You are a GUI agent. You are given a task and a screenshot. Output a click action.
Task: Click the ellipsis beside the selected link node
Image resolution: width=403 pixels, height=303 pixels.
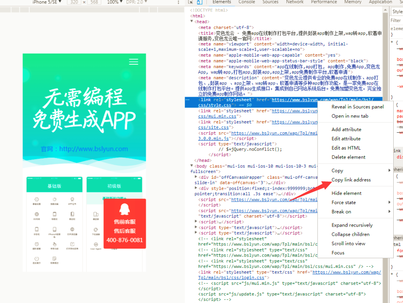click(187, 100)
